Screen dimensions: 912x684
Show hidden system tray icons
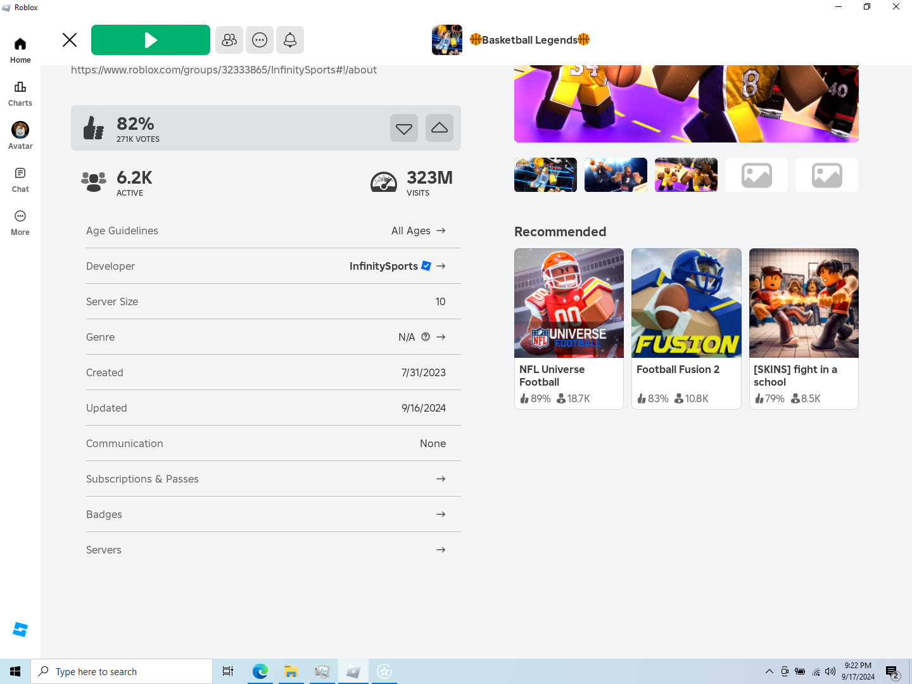tap(769, 671)
